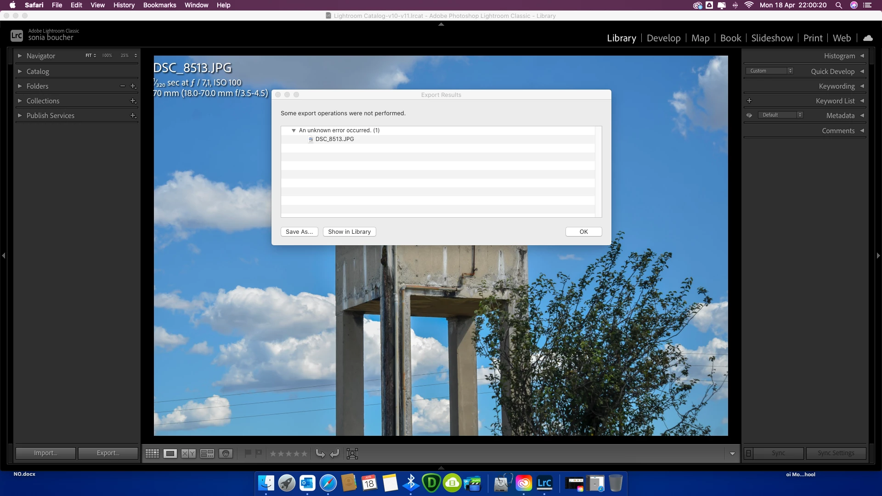Screen dimensions: 882x496
Task: Open Compare view (XY icon)
Action: click(x=188, y=454)
